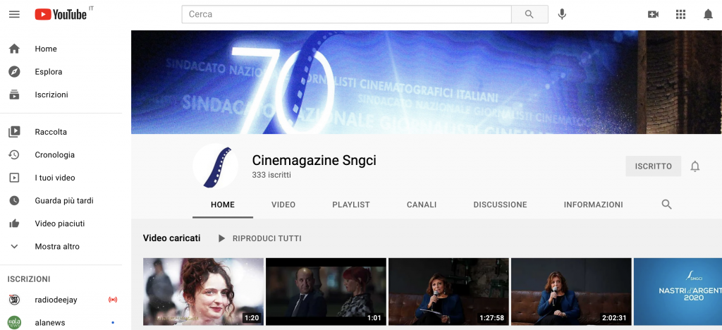Expand sidebar with Mostra altro

tap(56, 247)
